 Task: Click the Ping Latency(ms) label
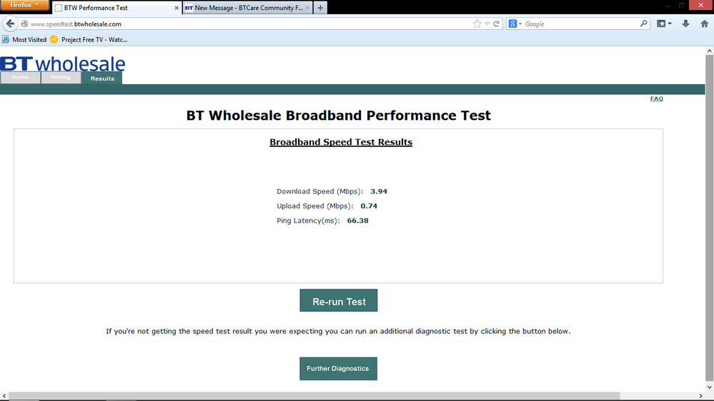click(308, 220)
